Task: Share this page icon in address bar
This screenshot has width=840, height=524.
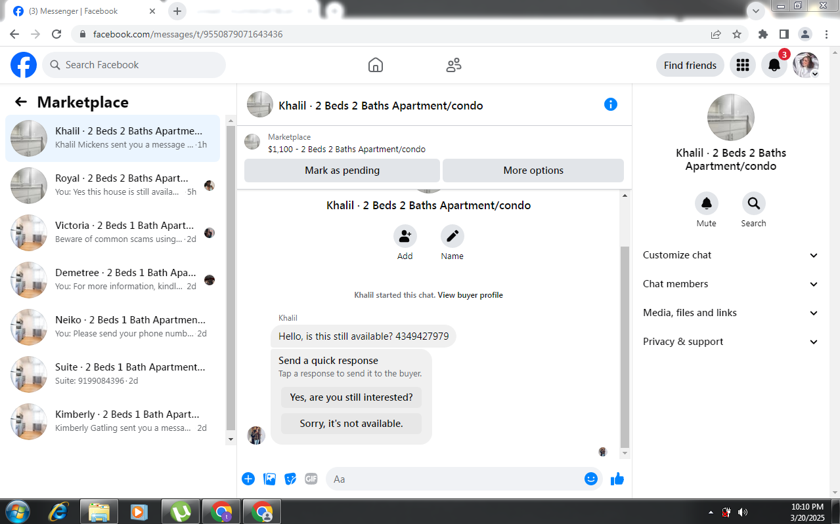Action: click(x=716, y=34)
